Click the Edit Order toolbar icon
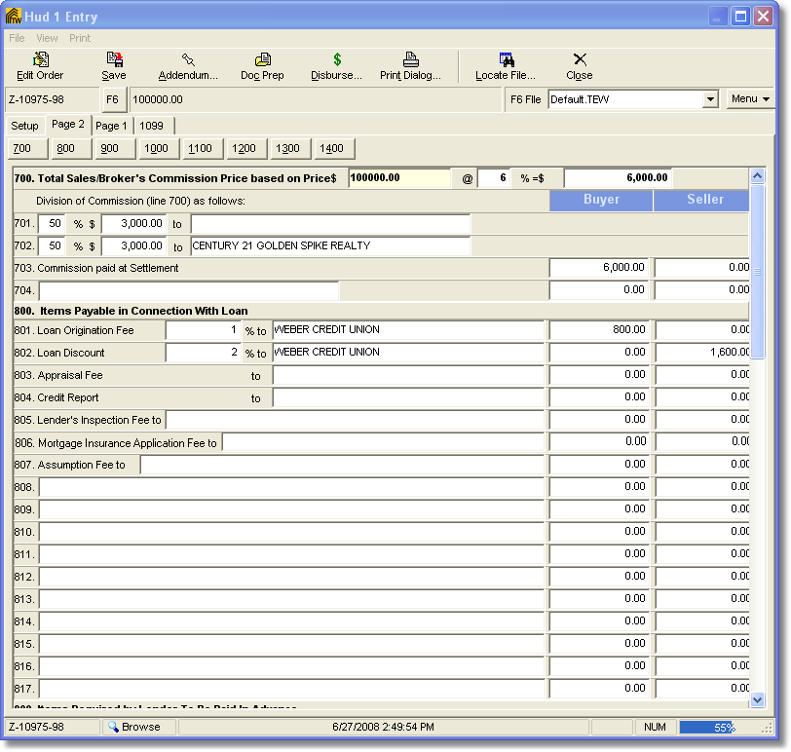 40,60
